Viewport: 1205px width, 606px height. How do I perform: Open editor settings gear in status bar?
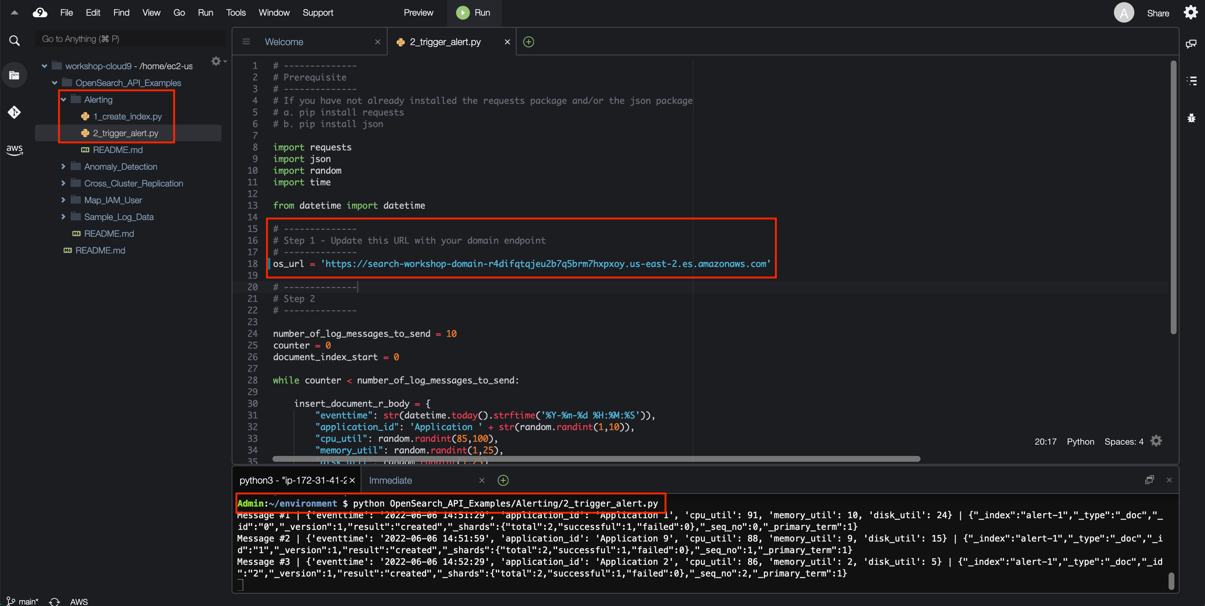[x=1156, y=441]
